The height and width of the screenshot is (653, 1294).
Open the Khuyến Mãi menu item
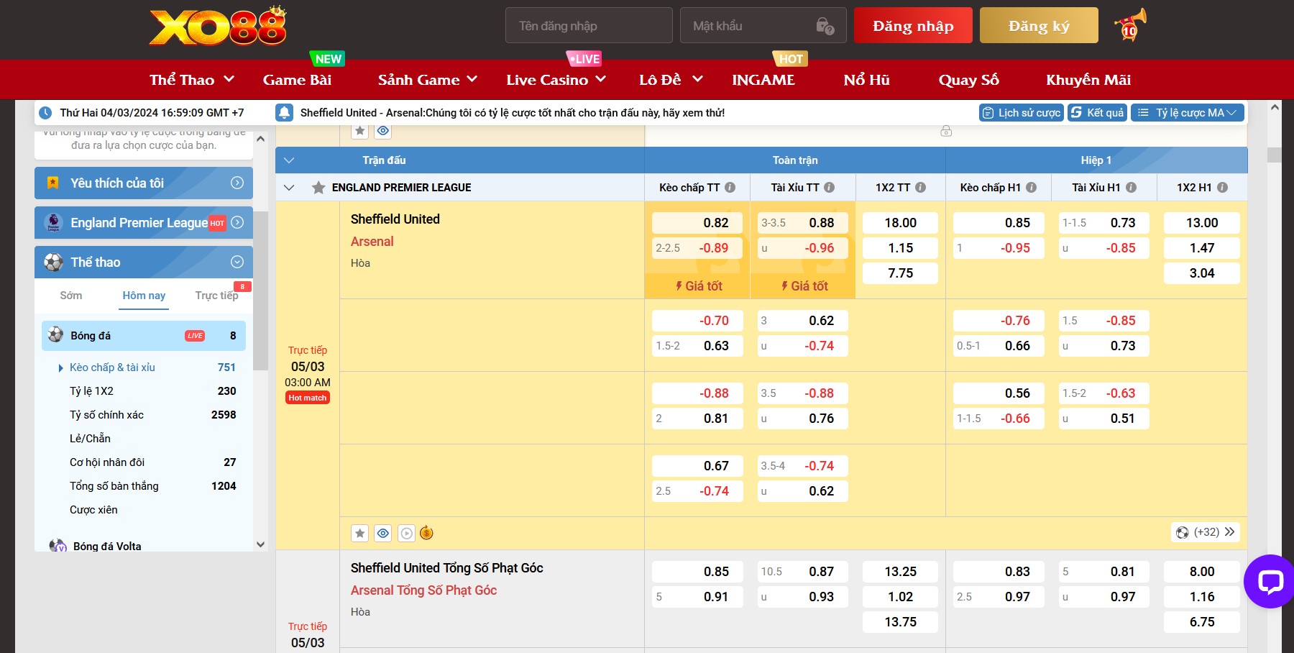[x=1088, y=80]
